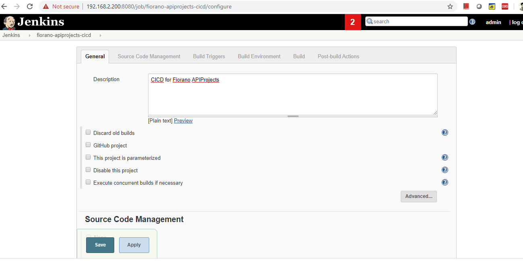Open Source Code Management tab
The height and width of the screenshot is (261, 523).
[149, 56]
